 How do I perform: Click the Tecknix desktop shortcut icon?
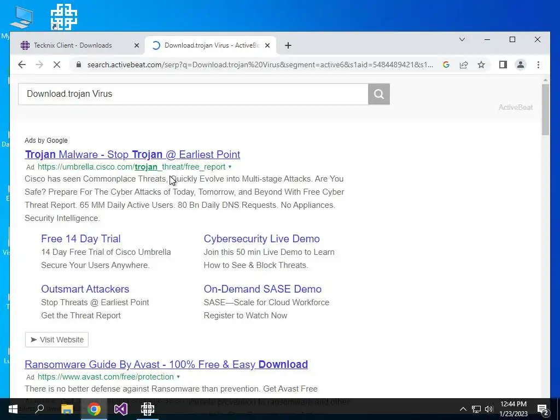tap(63, 17)
